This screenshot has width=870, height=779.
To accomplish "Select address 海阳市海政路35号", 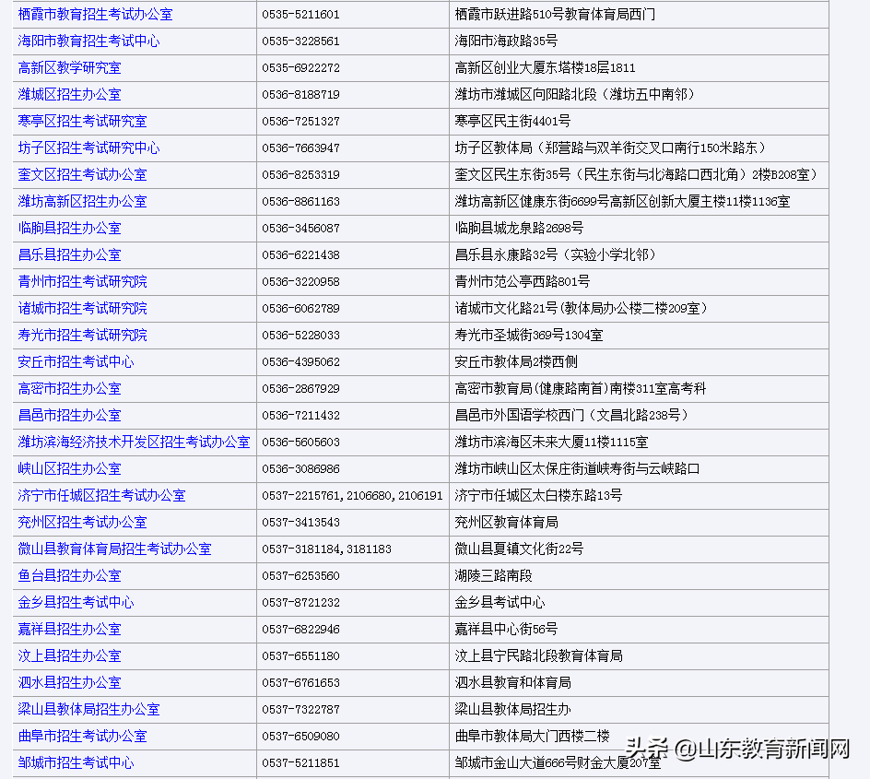I will 506,41.
